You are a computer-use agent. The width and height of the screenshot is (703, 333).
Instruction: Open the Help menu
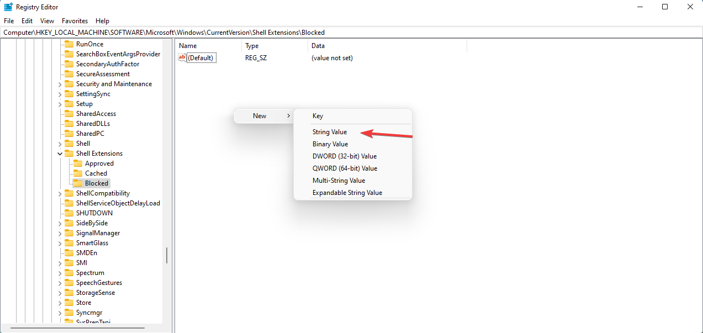(103, 21)
